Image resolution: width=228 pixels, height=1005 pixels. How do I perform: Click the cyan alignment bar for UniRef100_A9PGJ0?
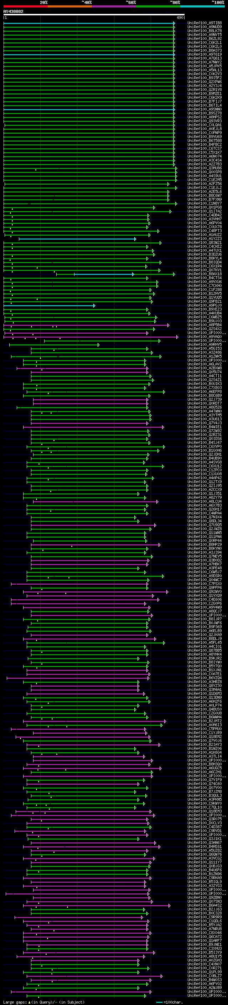coord(49,306)
